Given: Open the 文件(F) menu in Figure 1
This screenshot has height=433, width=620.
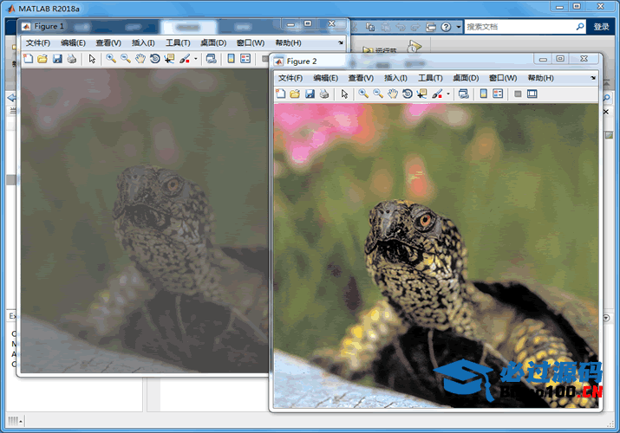Looking at the screenshot, I should pyautogui.click(x=38, y=42).
